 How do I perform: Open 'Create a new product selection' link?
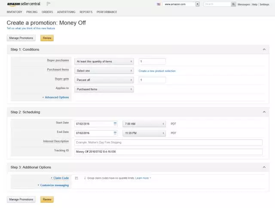click(x=157, y=71)
